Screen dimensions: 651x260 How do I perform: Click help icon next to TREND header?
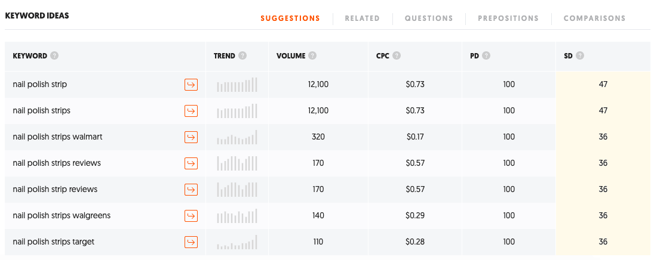tap(242, 55)
